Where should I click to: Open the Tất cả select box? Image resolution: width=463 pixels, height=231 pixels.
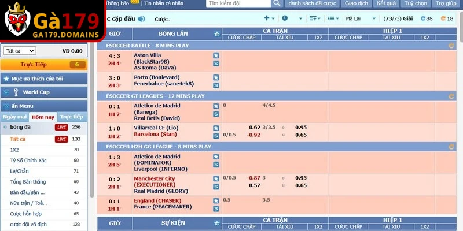tap(20, 51)
